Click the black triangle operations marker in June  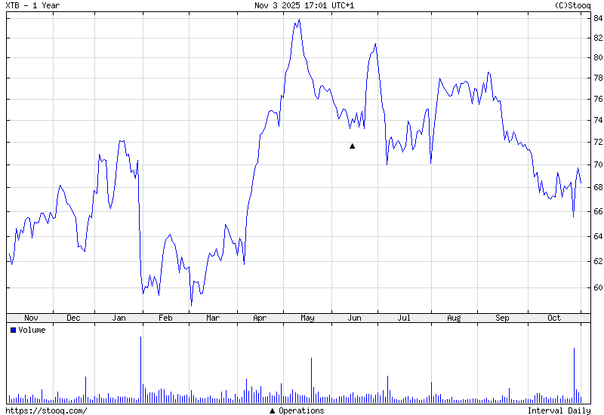coord(352,146)
